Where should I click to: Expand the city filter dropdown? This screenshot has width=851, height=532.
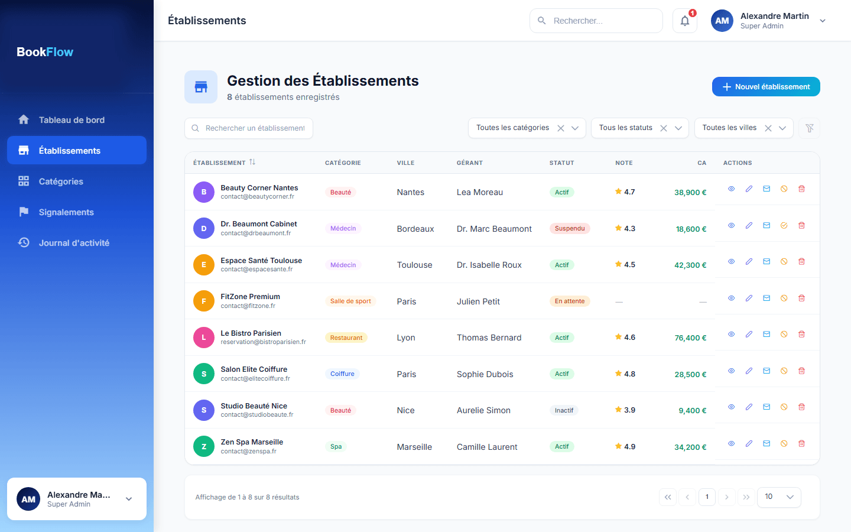(782, 128)
